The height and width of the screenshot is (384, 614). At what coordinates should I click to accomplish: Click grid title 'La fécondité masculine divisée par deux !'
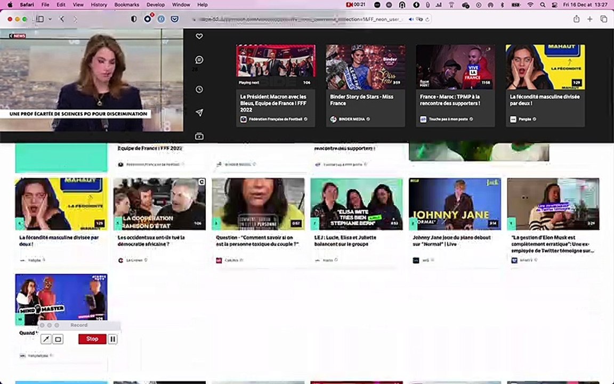59,241
